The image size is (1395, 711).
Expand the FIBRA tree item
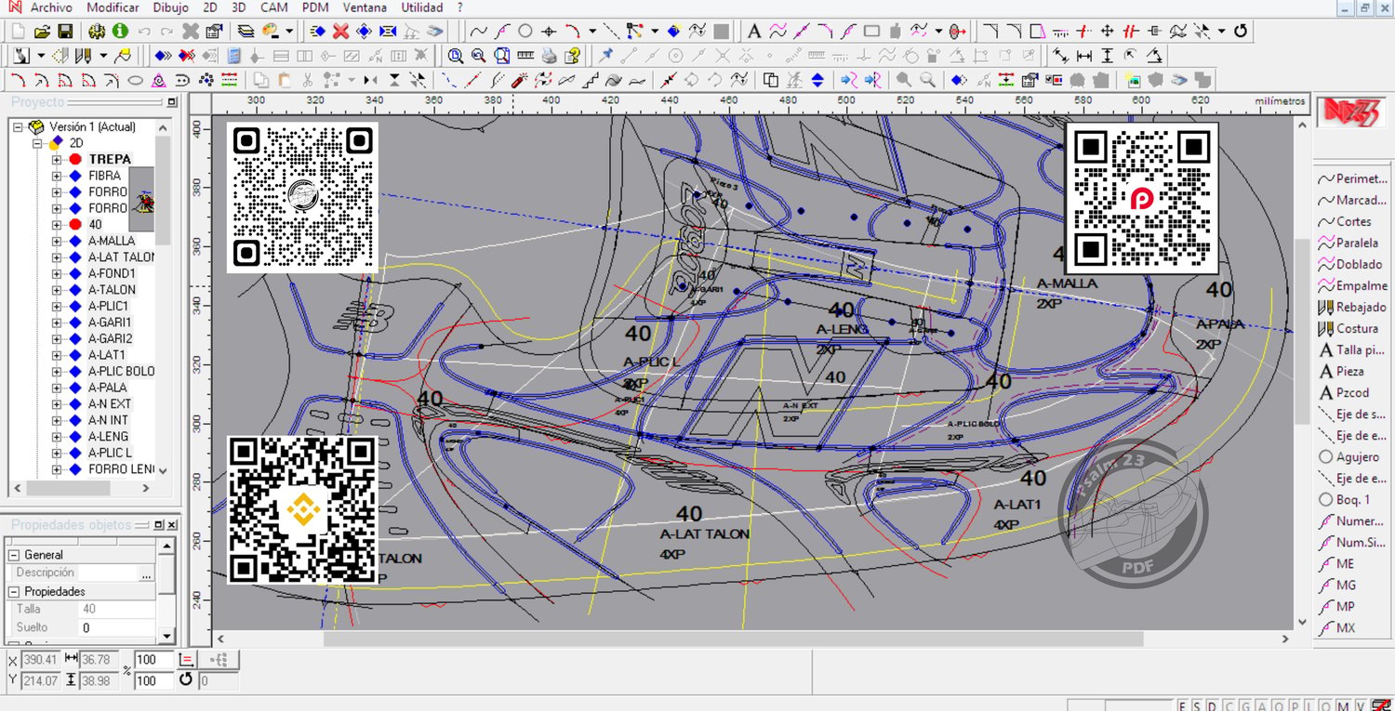pos(57,176)
